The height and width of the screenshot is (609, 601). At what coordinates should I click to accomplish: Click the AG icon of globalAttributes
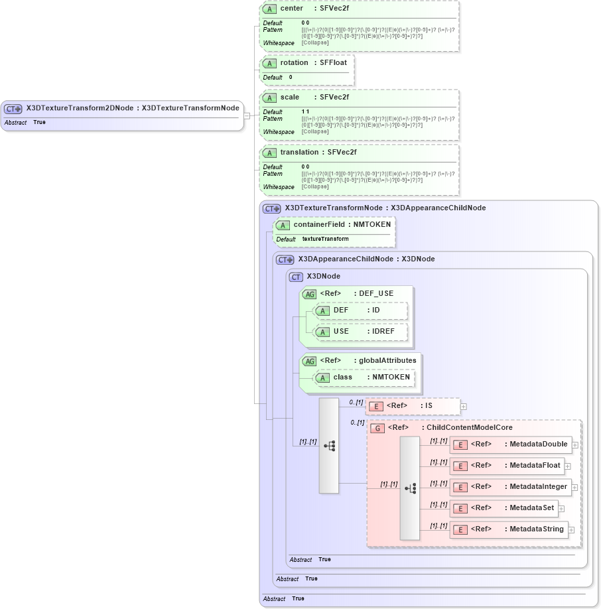point(309,362)
